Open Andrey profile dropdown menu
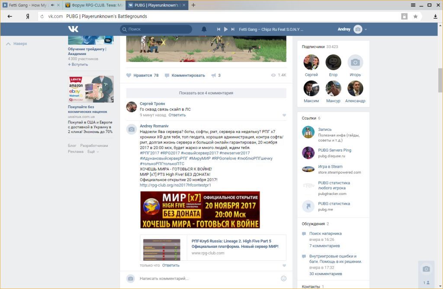Screen dimensions: 443x289 pos(352,29)
